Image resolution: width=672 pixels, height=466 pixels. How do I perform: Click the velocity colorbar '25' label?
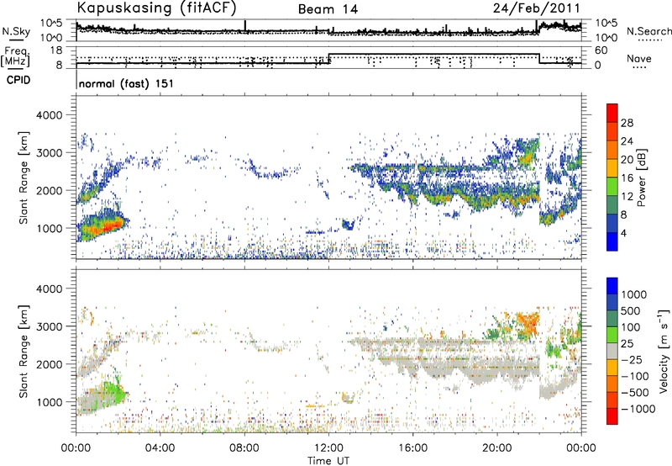click(627, 344)
